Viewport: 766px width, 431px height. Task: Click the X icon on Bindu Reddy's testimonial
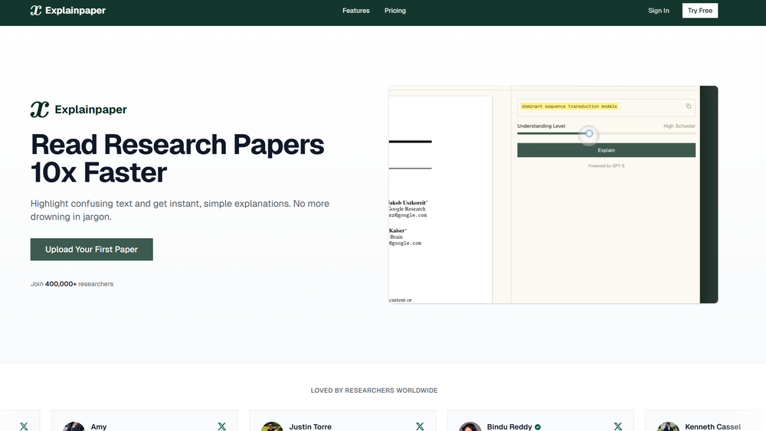pos(617,426)
